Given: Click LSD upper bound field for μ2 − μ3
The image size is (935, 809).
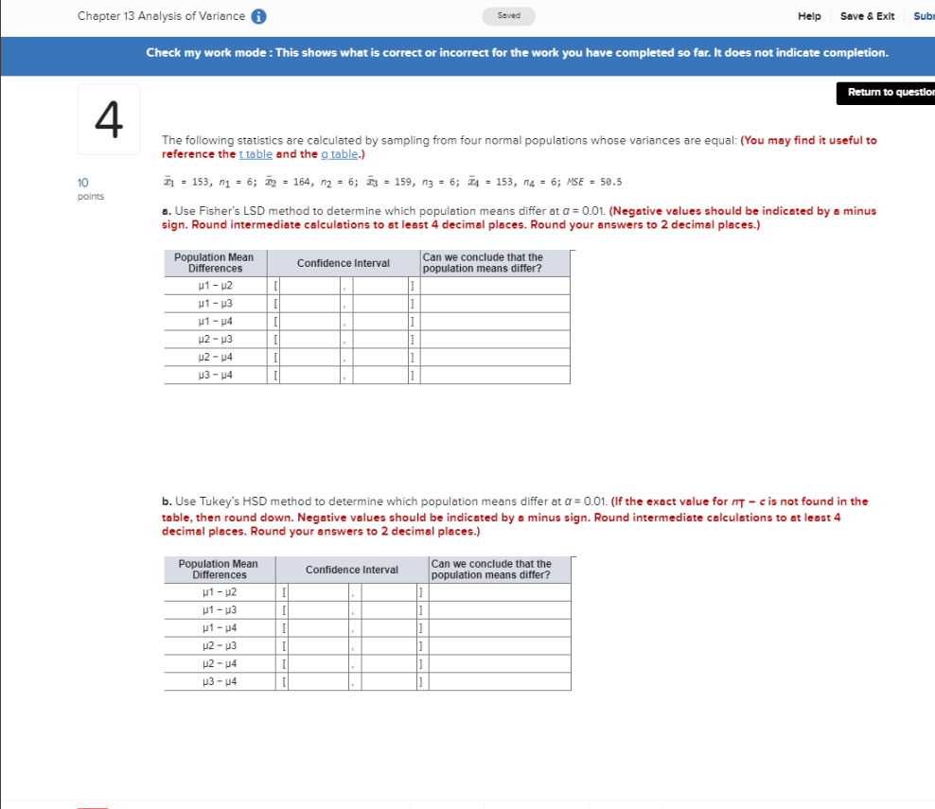Looking at the screenshot, I should pyautogui.click(x=380, y=340).
